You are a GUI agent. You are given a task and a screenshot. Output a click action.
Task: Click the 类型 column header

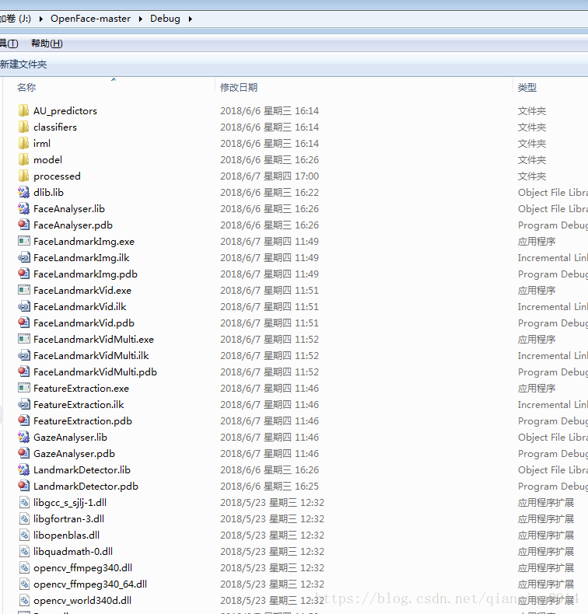pyautogui.click(x=527, y=88)
